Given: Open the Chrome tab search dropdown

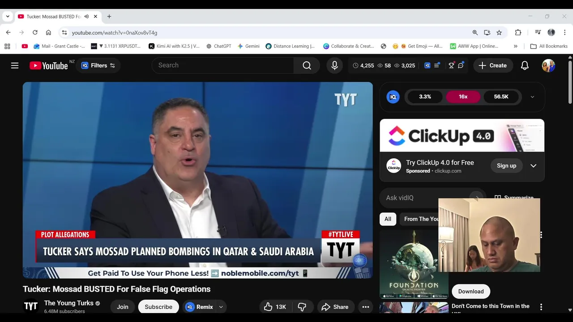Looking at the screenshot, I should [8, 17].
